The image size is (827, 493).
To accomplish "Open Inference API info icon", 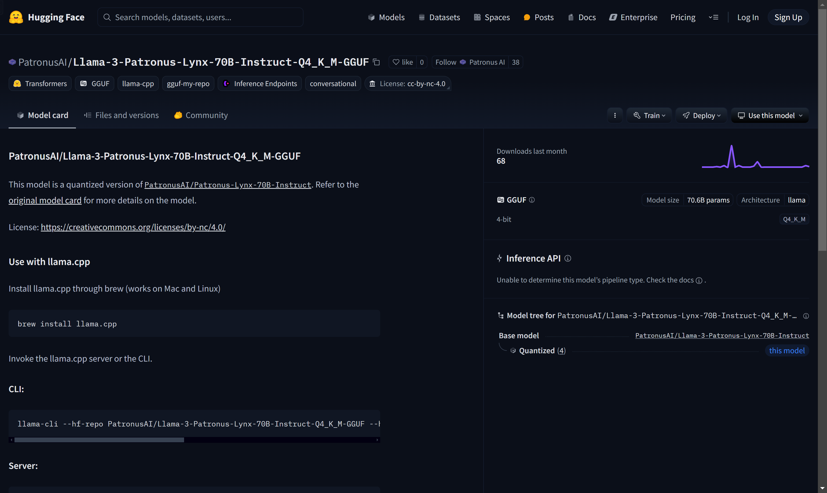I will pyautogui.click(x=568, y=259).
